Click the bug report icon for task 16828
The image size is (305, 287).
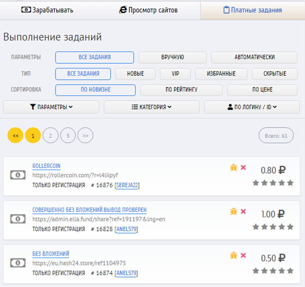[233, 211]
